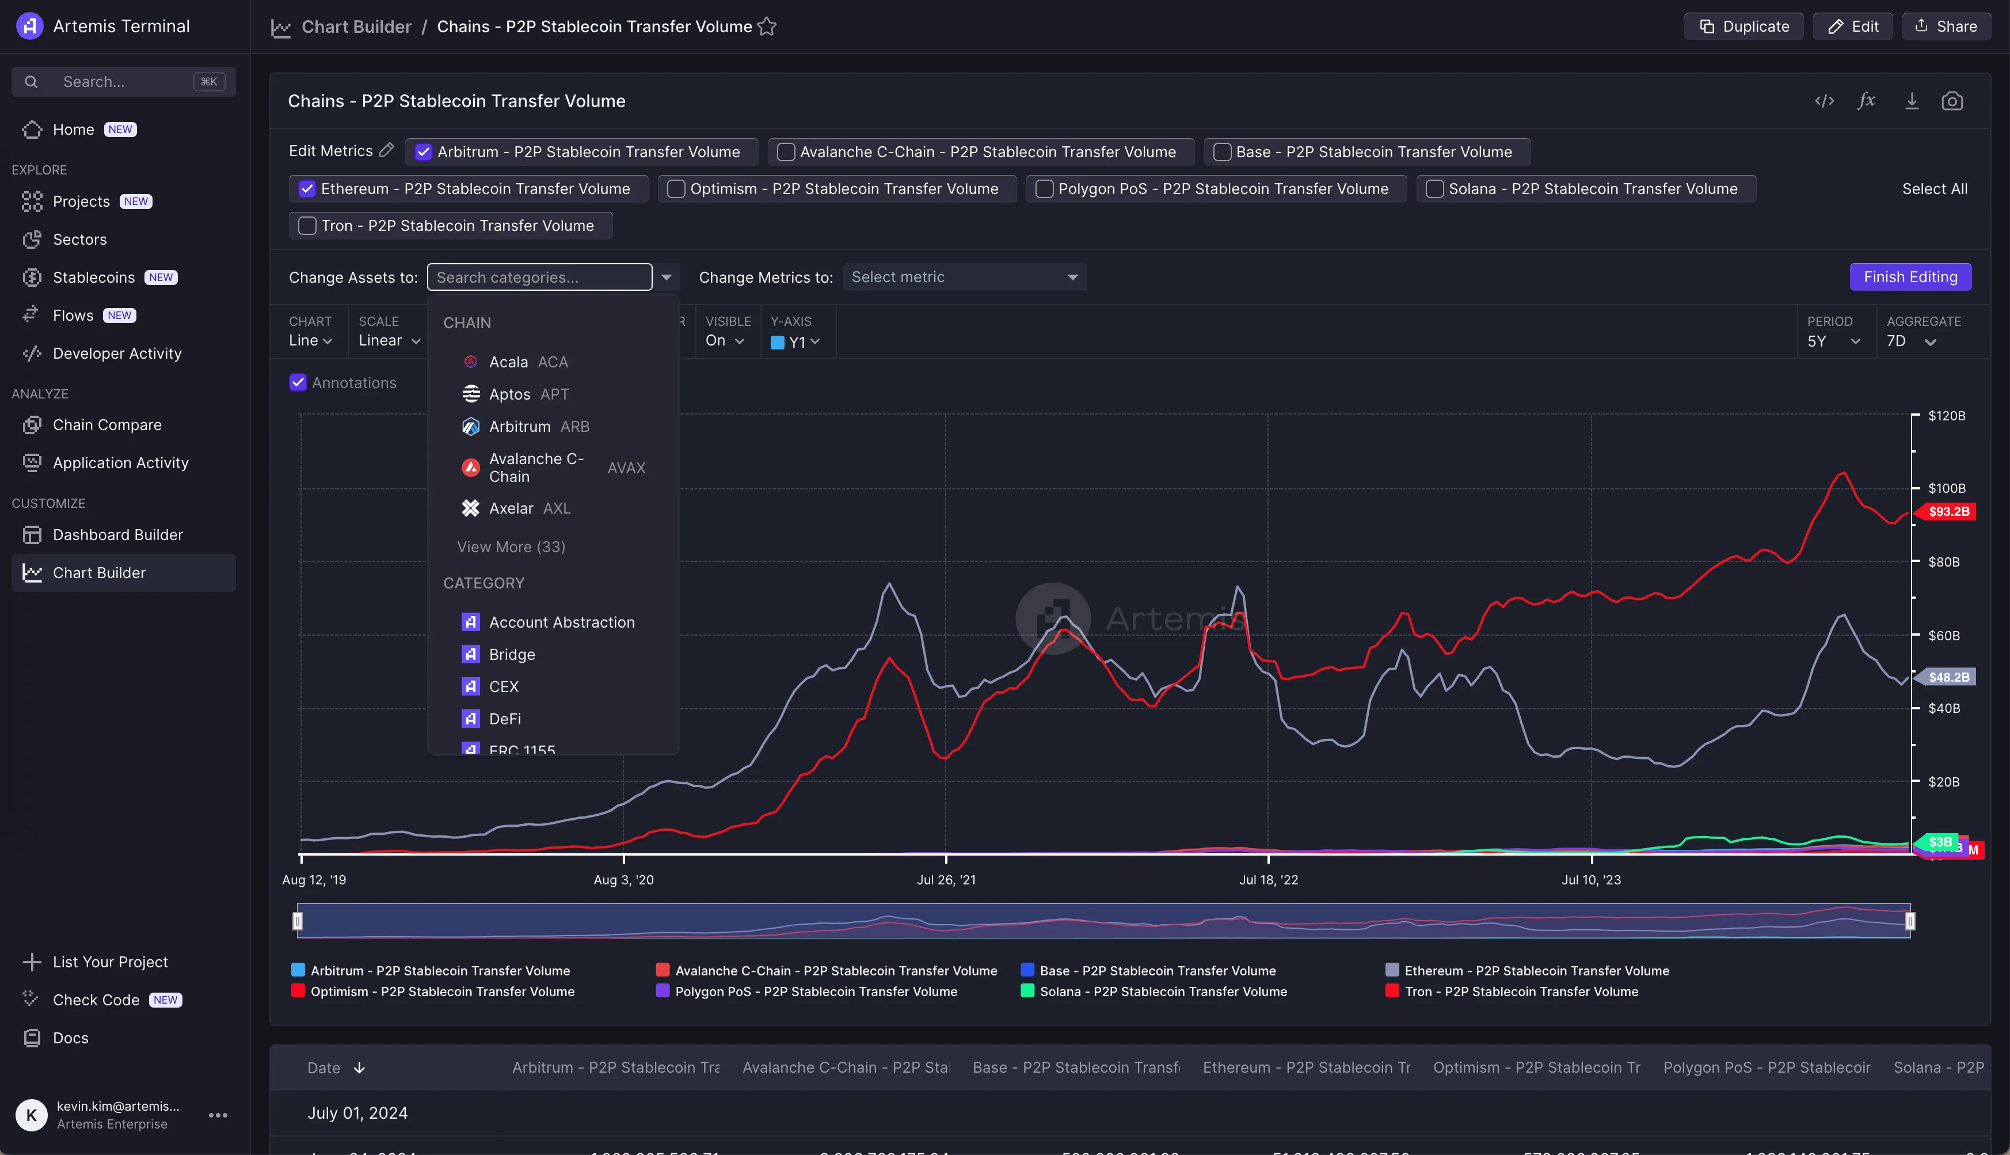Screen dimensions: 2010x1155
Task: Click the Finish Editing button
Action: (1910, 277)
